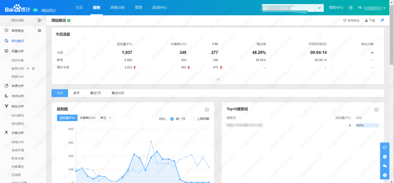Image resolution: width=394 pixels, height=183 pixels.
Task: Select 访客数(UV) trend metric toggle
Action: 87,118
